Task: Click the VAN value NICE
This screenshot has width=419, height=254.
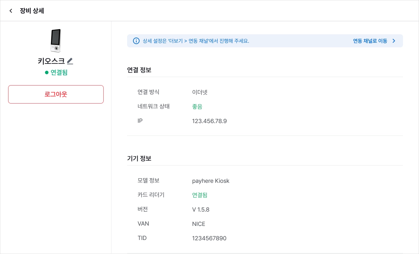Action: 199,224
